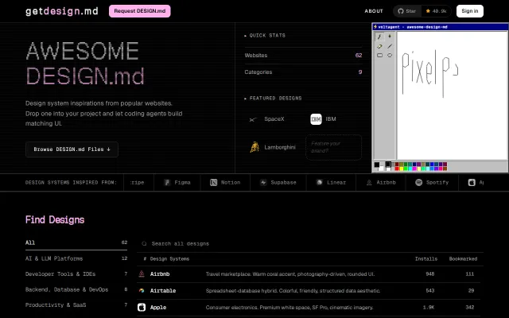Collapse the Quick Stats section
The width and height of the screenshot is (509, 318).
tap(265, 35)
